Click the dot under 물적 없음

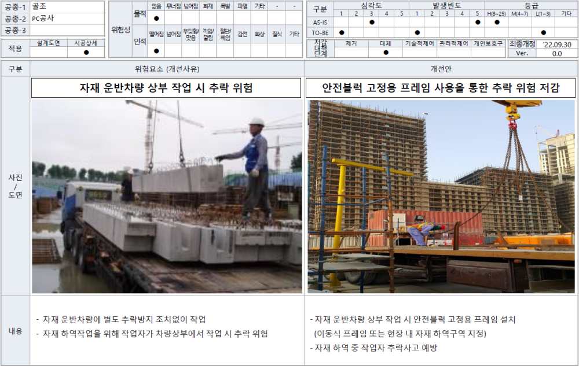(156, 18)
